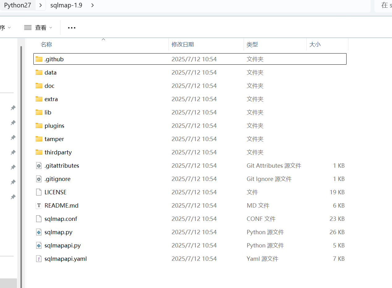Click the CONF 文件 type cell
The image size is (392, 288).
coord(261,219)
